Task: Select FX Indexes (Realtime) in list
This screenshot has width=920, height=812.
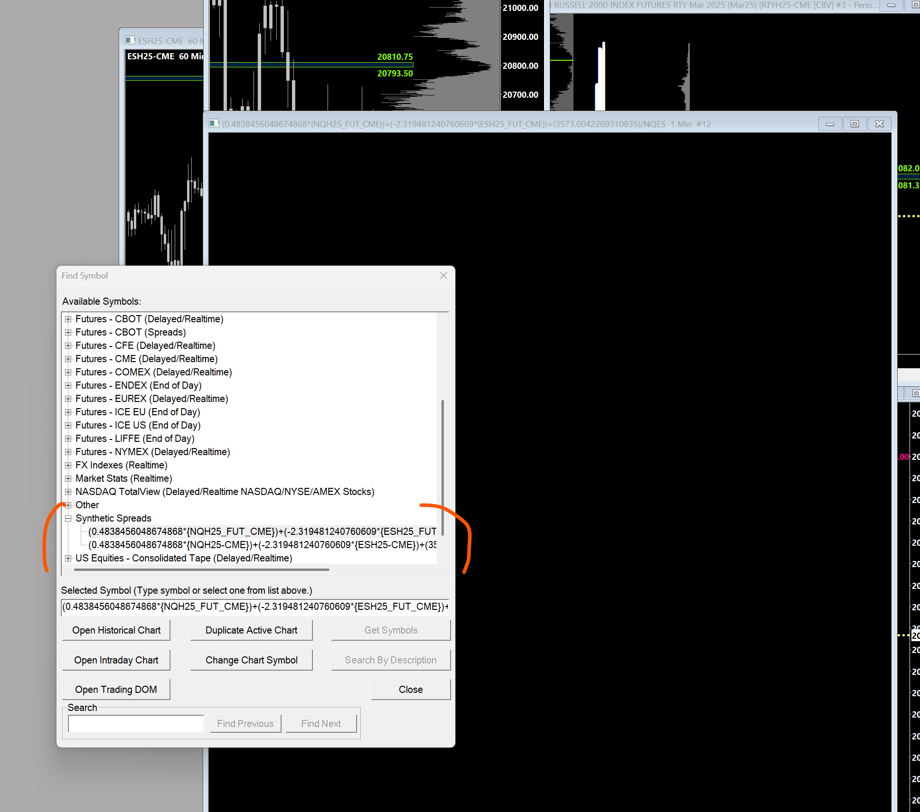Action: 121,465
